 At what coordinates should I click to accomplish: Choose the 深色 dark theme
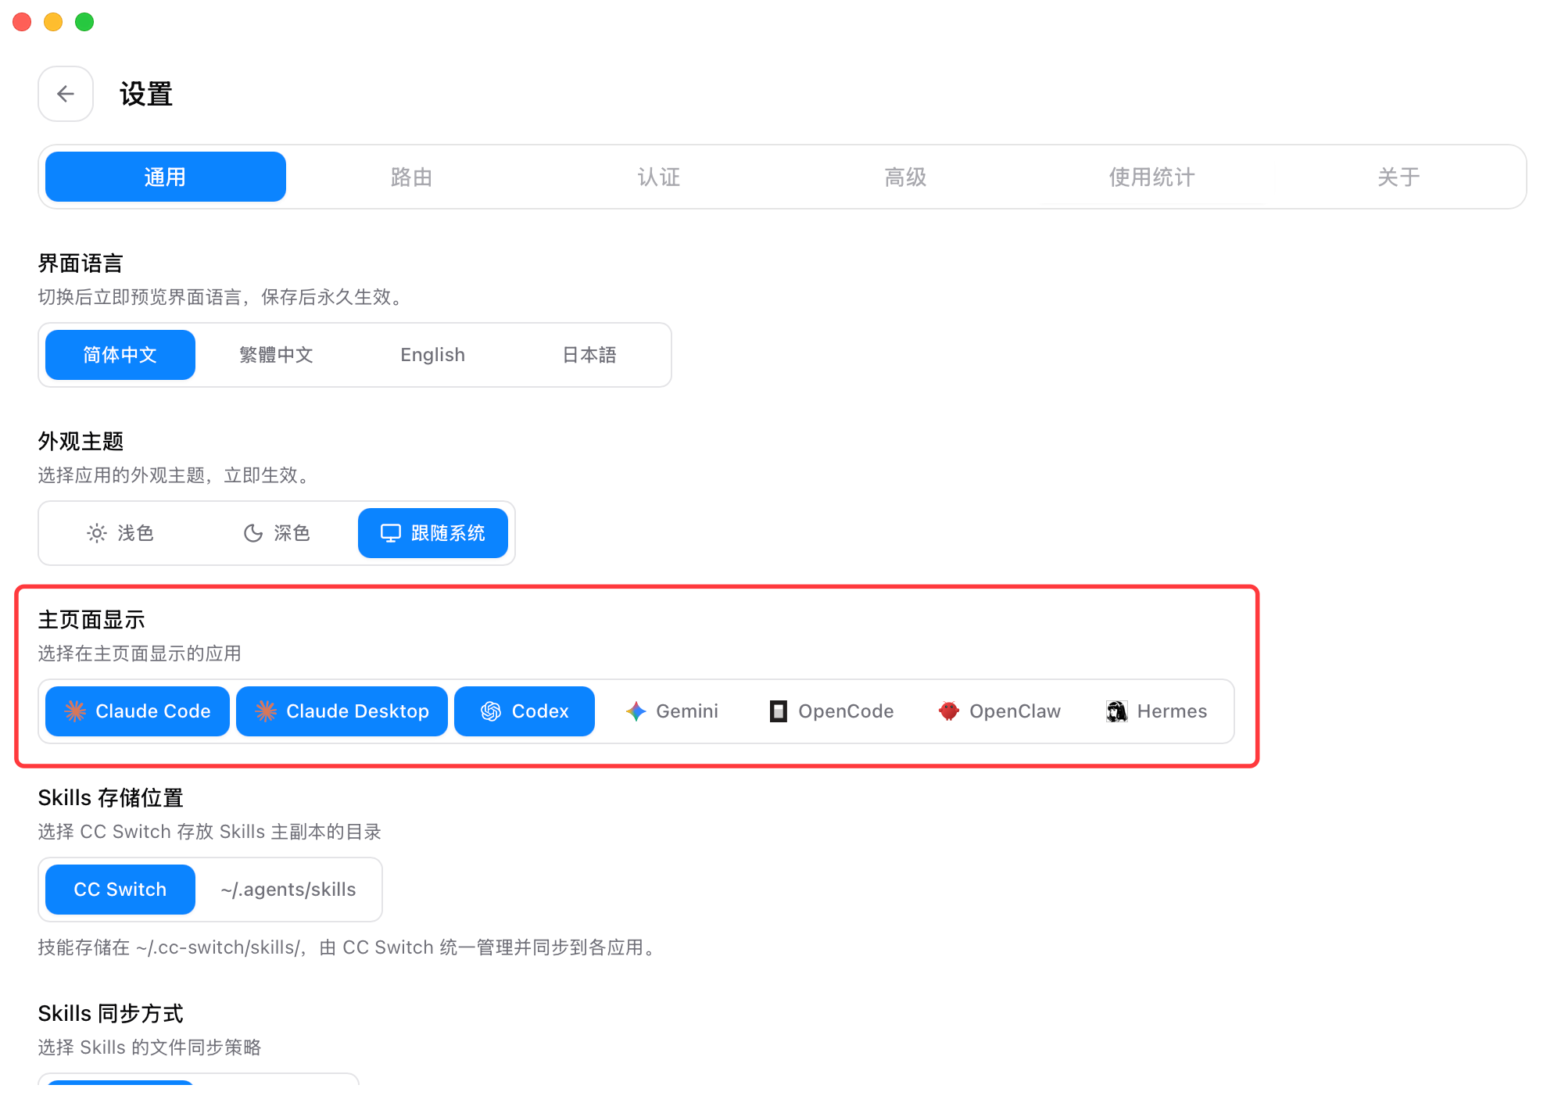[277, 533]
